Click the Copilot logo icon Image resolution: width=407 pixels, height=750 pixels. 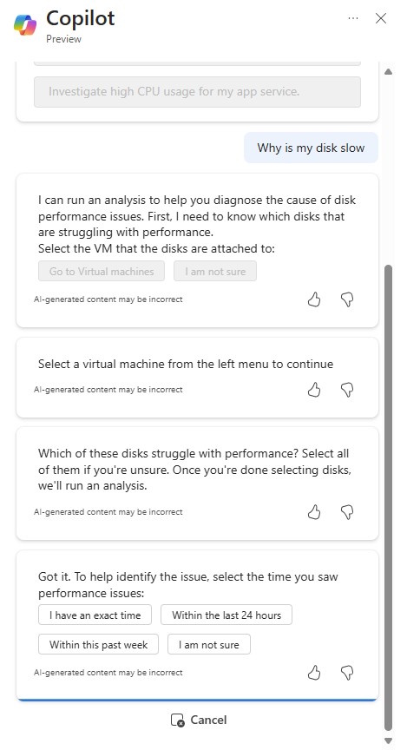point(25,25)
